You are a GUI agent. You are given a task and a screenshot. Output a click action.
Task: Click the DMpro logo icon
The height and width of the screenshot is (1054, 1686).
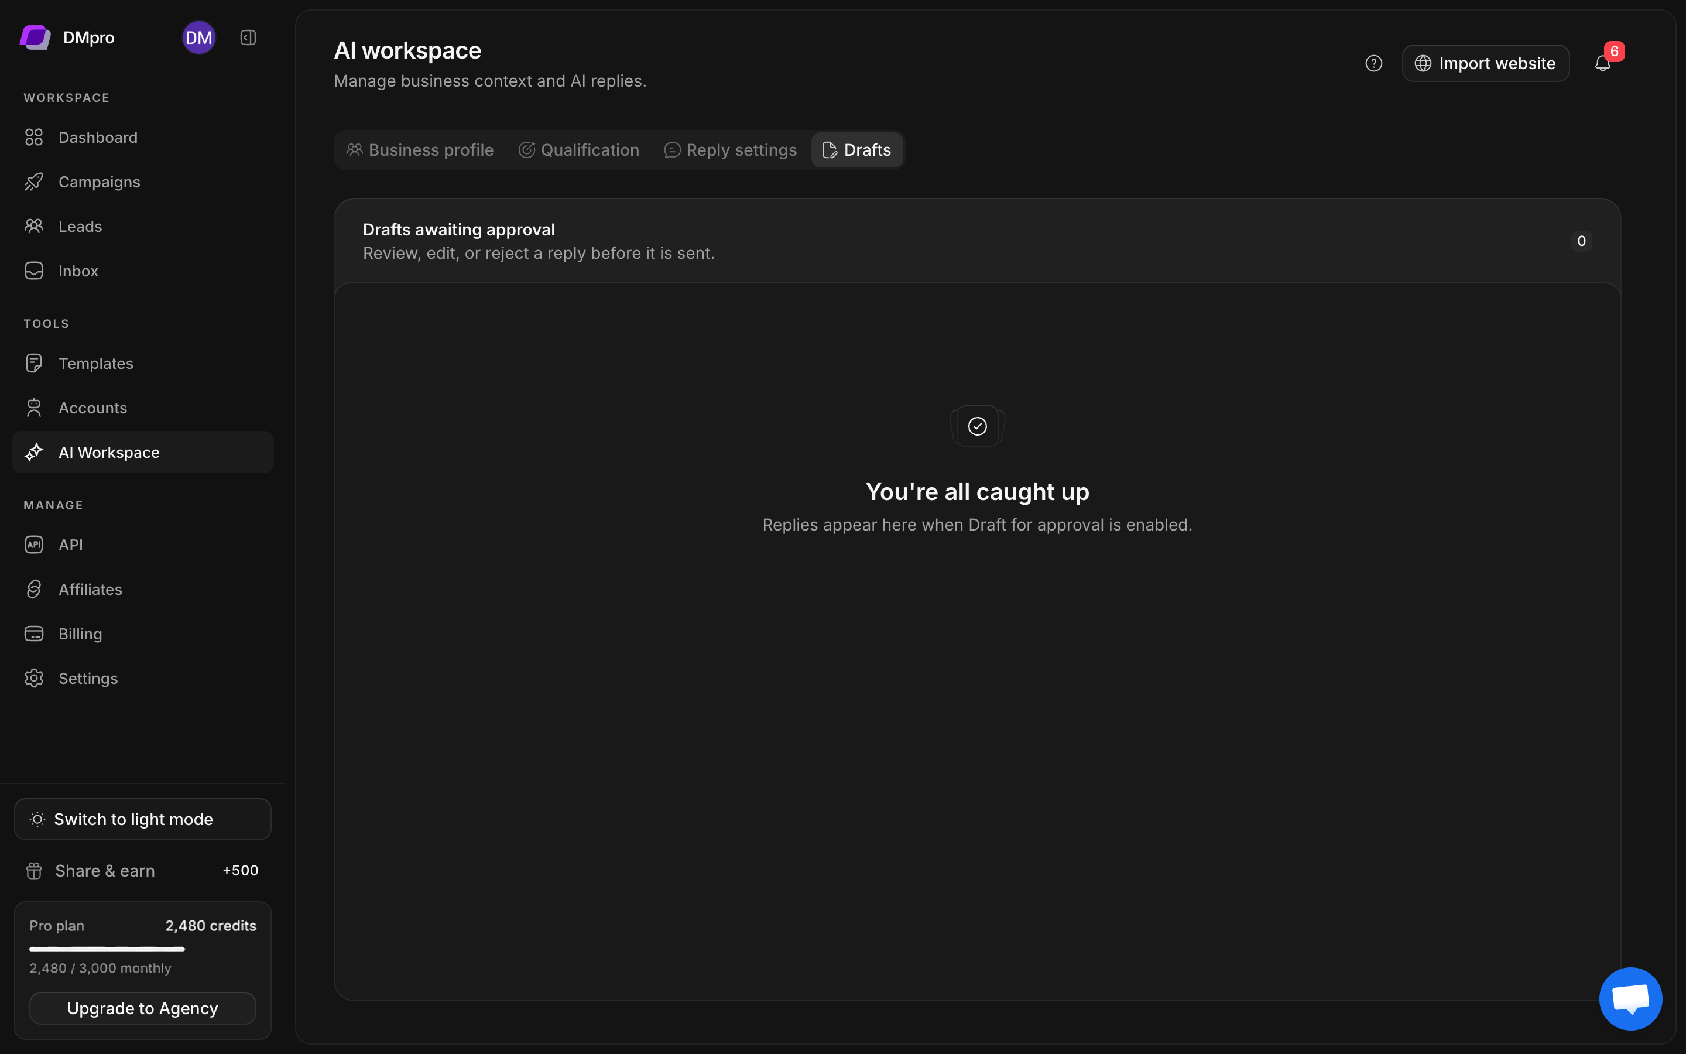pyautogui.click(x=35, y=37)
